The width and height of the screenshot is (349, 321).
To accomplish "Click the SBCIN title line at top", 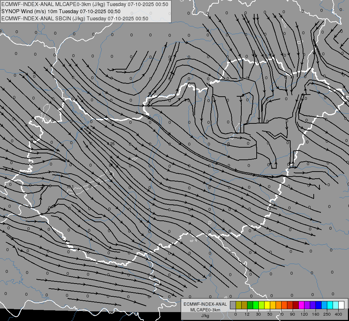I will coord(75,19).
